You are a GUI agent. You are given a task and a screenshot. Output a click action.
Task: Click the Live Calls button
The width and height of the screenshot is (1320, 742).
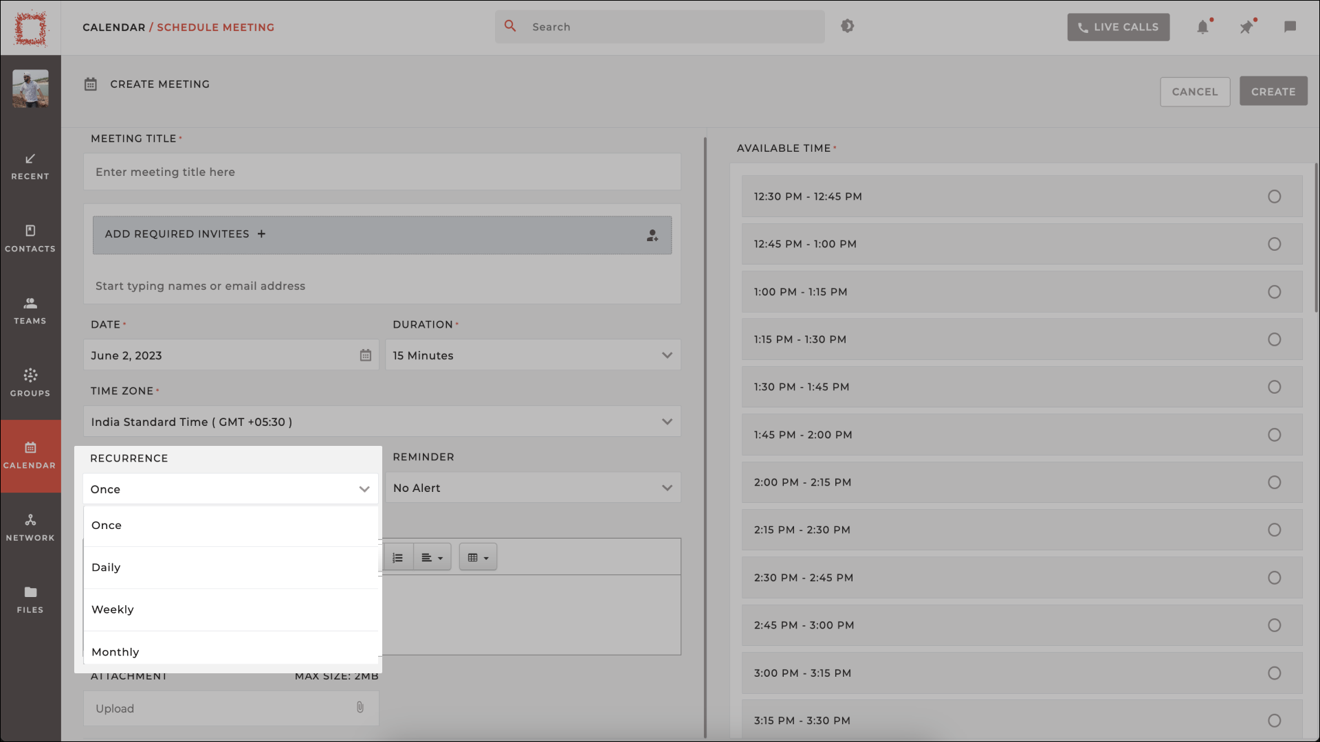[x=1118, y=26]
